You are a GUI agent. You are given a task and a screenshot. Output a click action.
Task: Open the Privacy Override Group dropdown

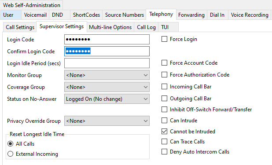click(107, 121)
